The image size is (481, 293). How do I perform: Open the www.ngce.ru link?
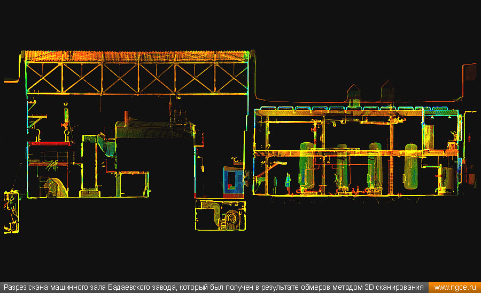click(x=455, y=288)
